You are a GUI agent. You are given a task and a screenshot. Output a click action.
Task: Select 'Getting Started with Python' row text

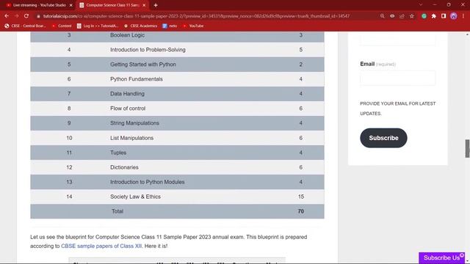click(143, 65)
